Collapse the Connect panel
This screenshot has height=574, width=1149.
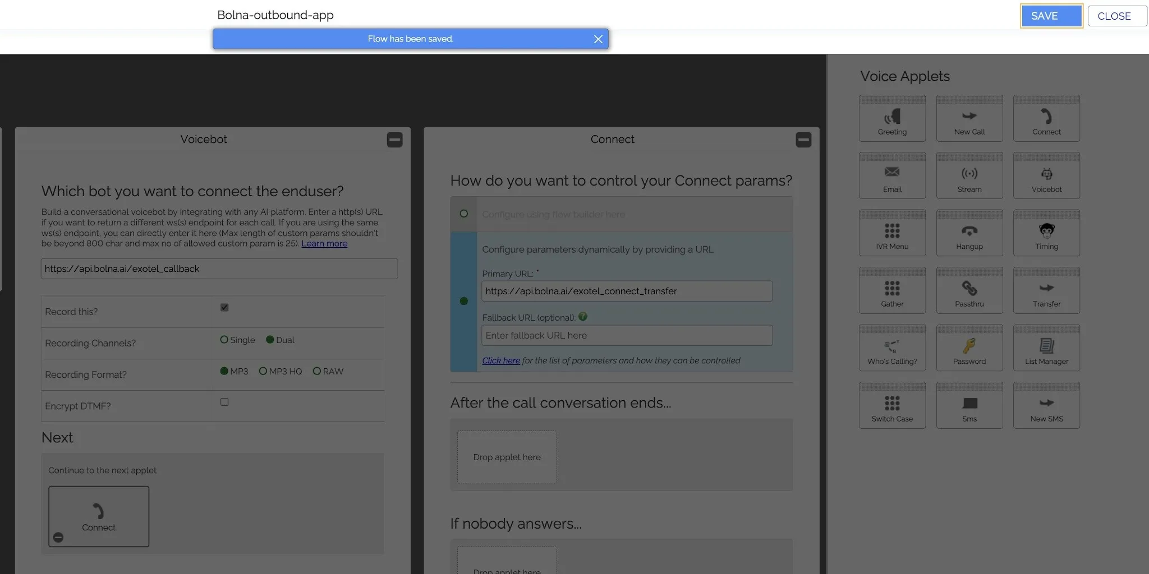tap(803, 140)
